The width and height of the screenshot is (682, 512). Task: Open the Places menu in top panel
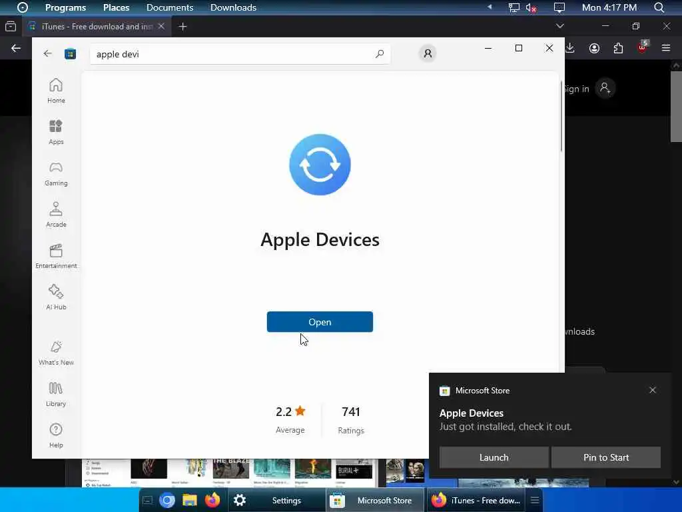click(116, 7)
